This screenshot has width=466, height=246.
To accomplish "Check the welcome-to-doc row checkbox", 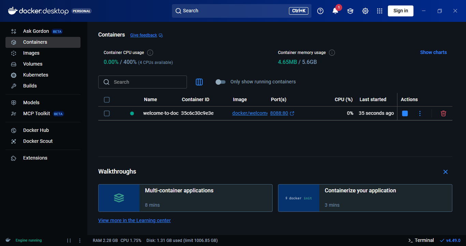I will tap(107, 113).
